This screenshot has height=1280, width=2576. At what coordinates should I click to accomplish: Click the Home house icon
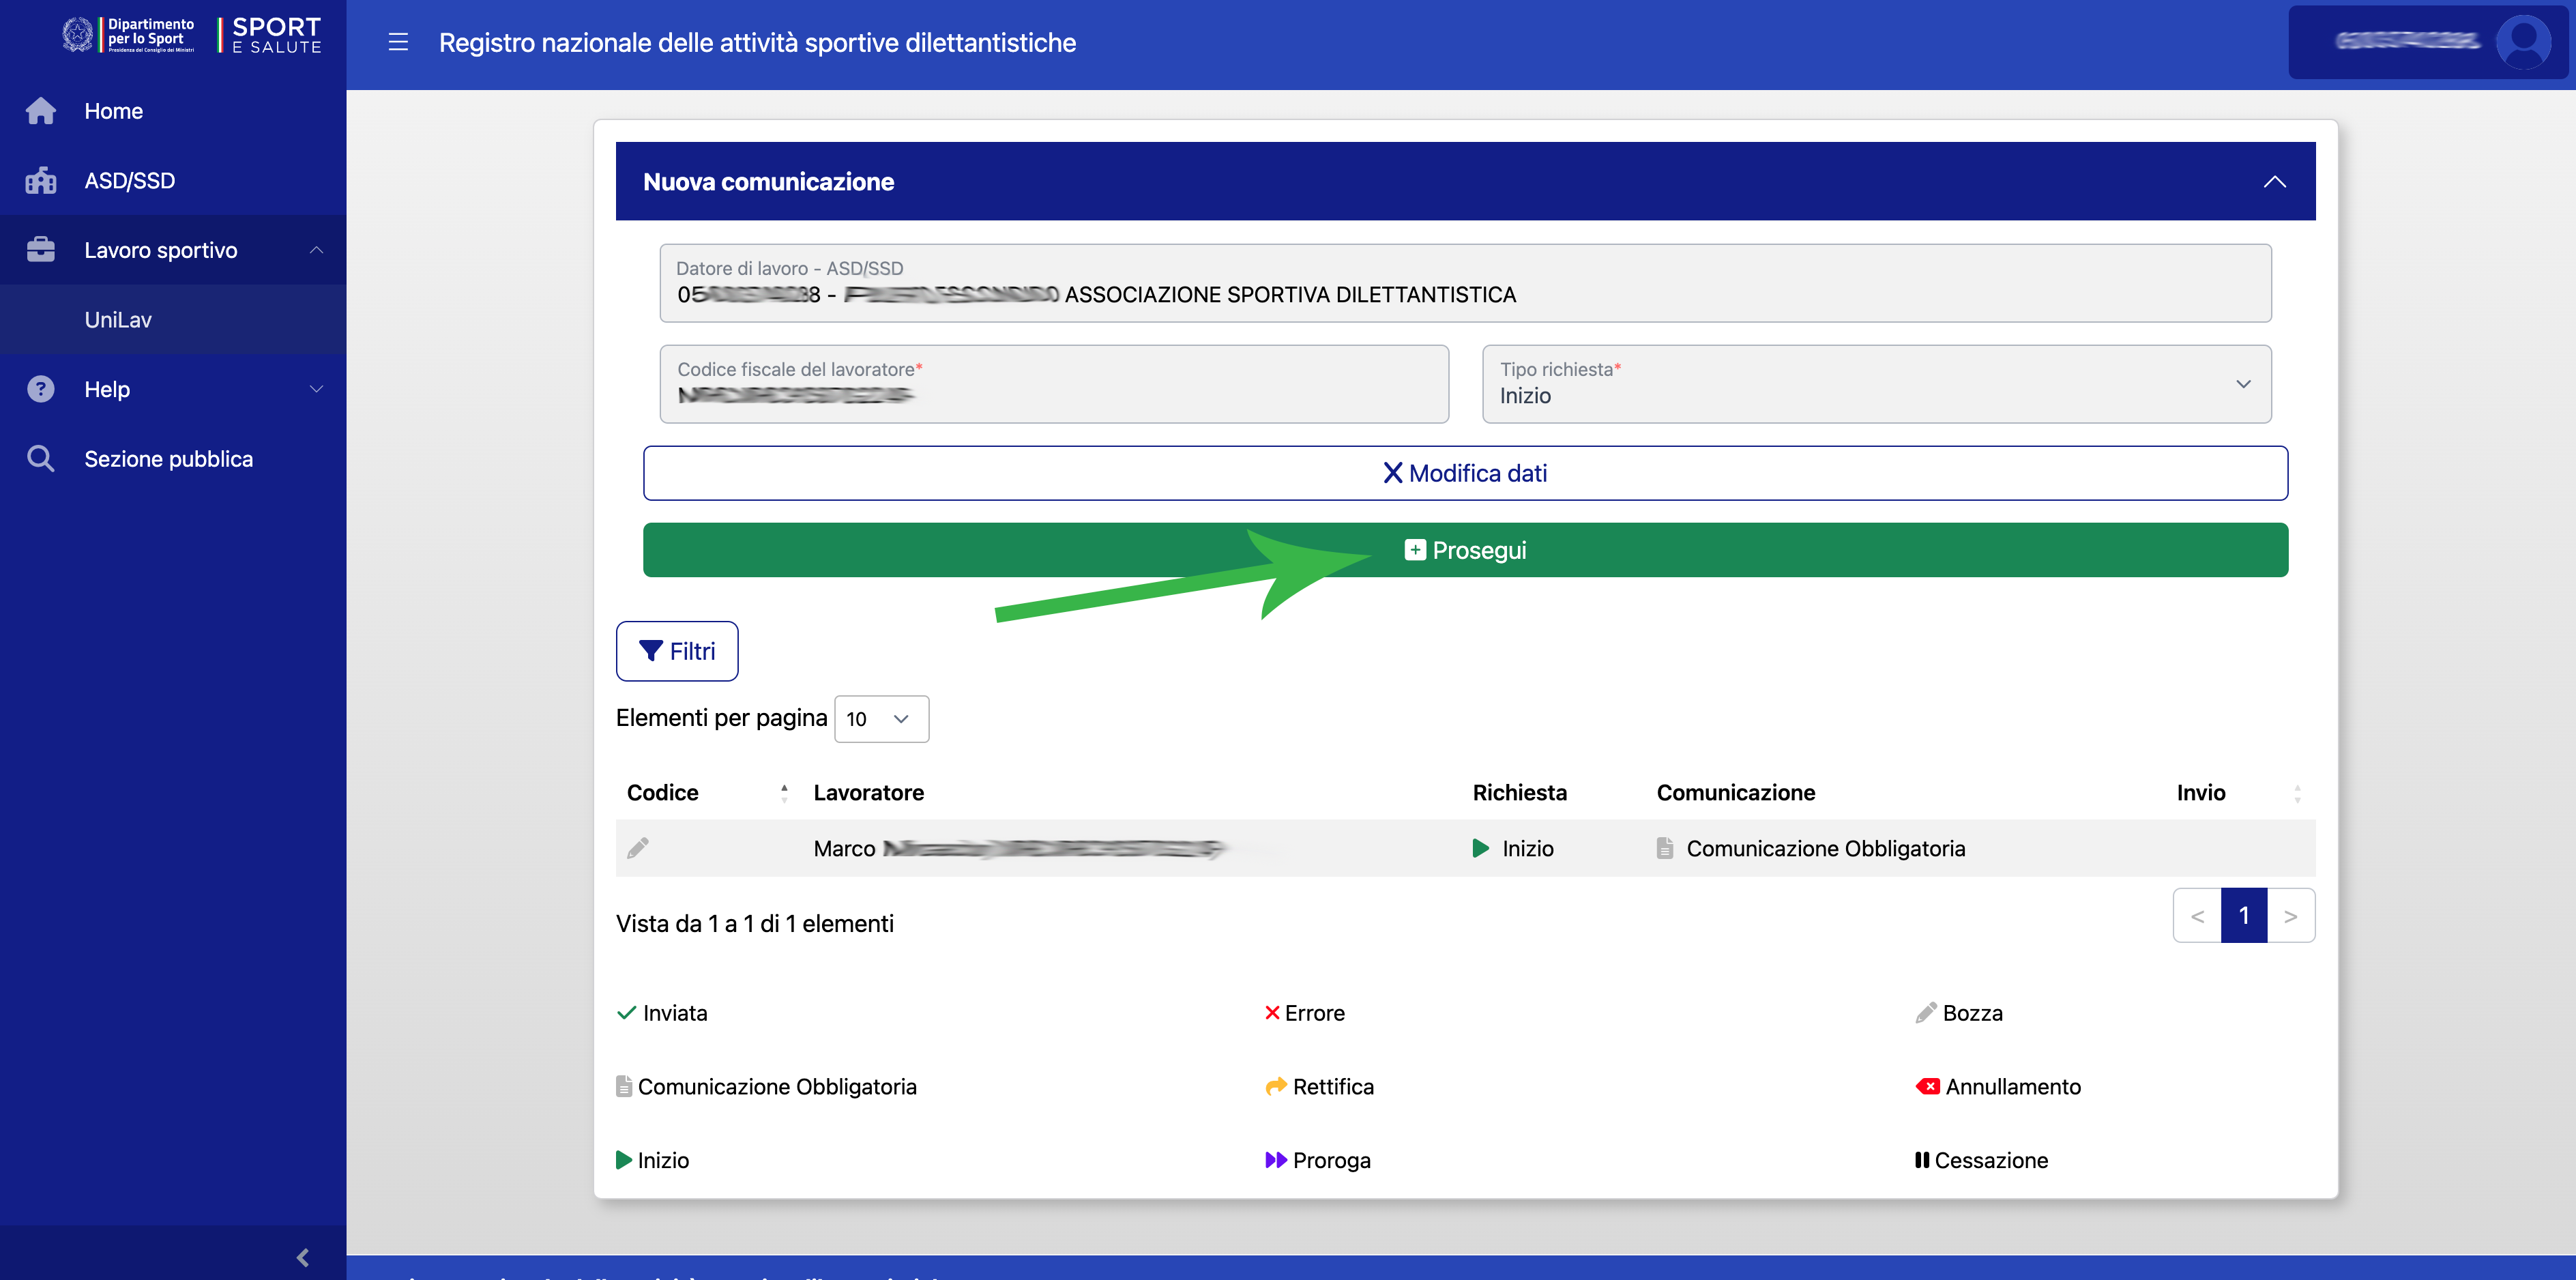point(41,111)
